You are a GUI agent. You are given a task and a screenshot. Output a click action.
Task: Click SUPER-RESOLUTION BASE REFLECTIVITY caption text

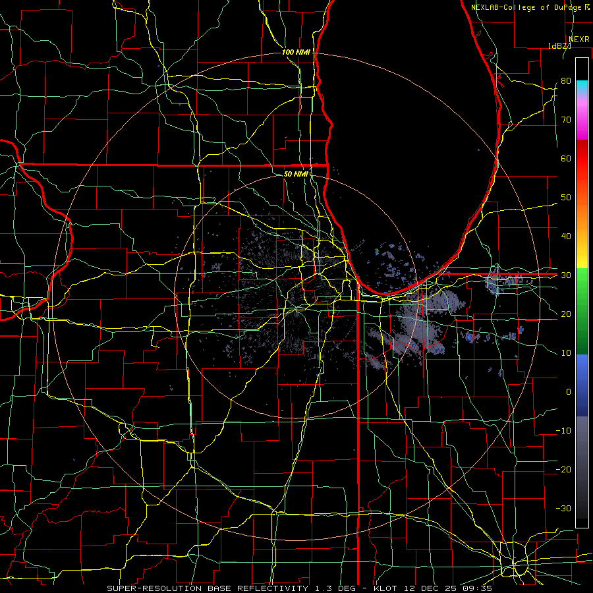click(208, 588)
